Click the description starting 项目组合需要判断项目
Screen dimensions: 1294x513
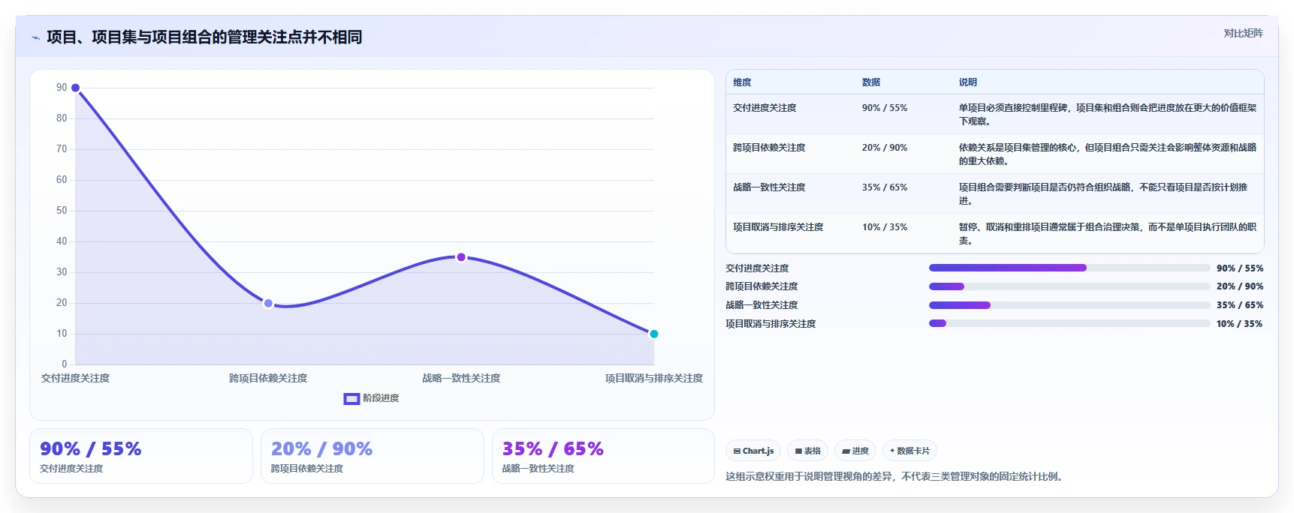[1103, 194]
